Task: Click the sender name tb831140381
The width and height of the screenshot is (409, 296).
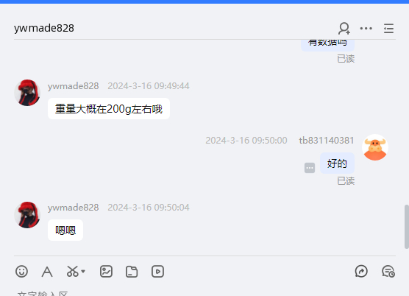Action: tap(327, 141)
